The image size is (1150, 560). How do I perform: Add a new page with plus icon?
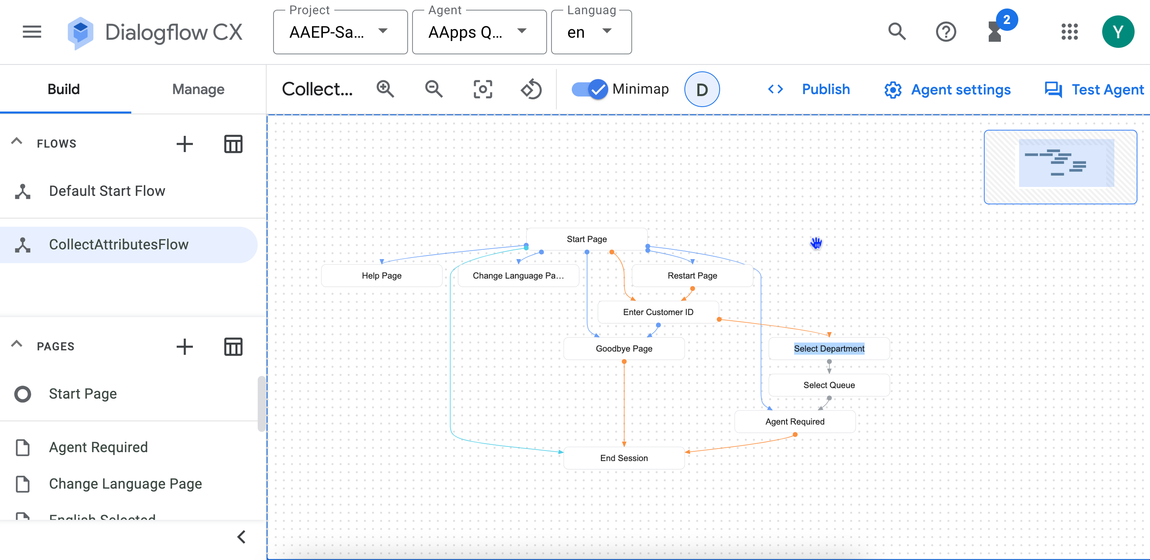tap(184, 347)
